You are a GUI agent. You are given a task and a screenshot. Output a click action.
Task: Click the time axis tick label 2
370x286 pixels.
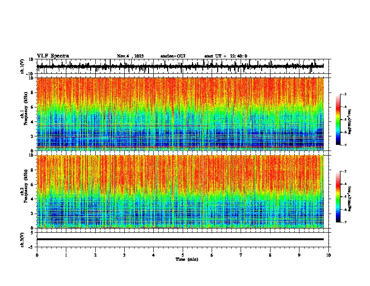[x=95, y=255]
